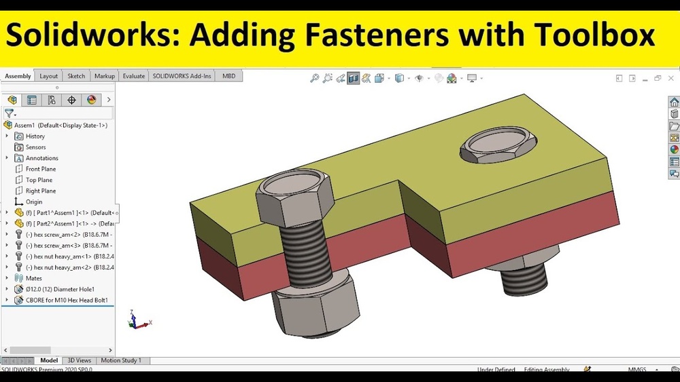The height and width of the screenshot is (382, 680).
Task: Click the Display Style icon
Action: tap(399, 78)
